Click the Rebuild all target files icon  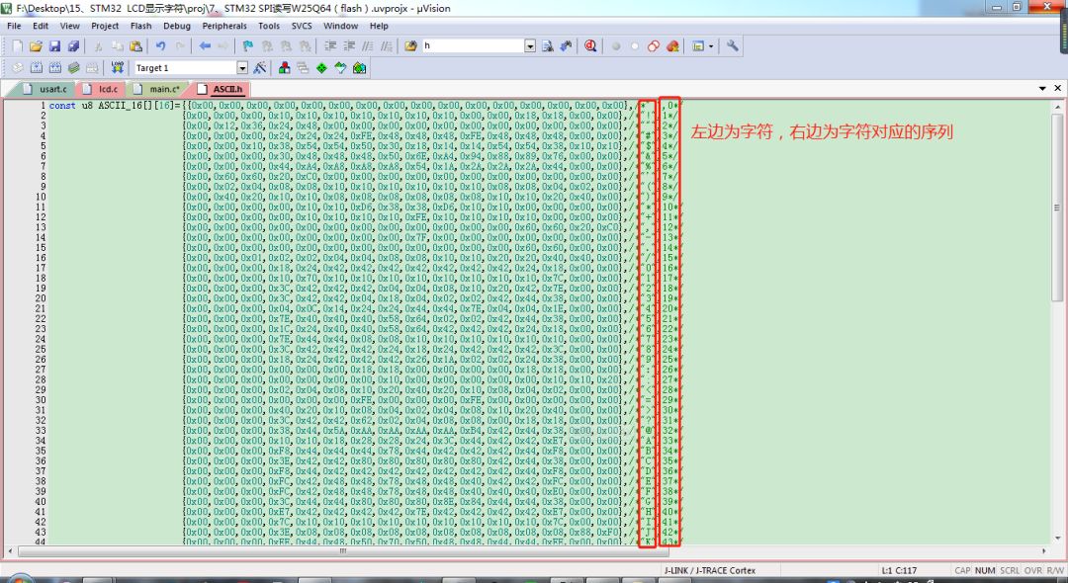(x=55, y=68)
